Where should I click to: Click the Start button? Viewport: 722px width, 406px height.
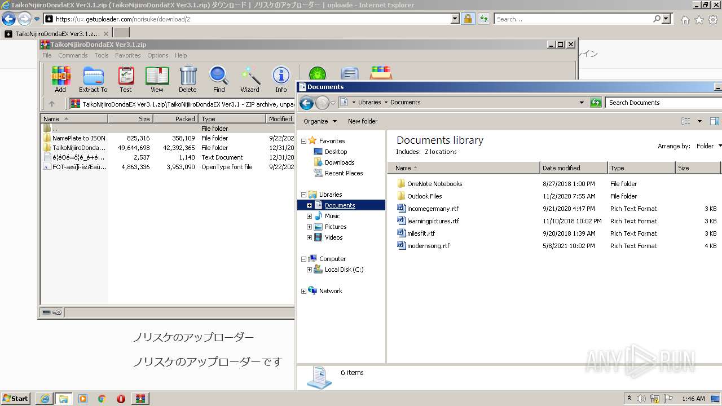[x=15, y=399]
